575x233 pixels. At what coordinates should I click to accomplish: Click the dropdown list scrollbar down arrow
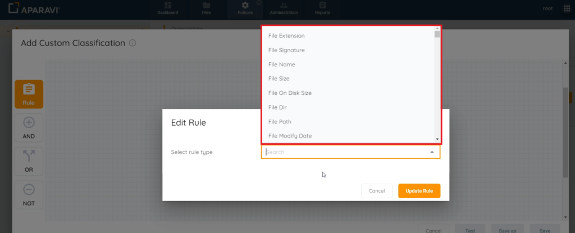pyautogui.click(x=437, y=139)
